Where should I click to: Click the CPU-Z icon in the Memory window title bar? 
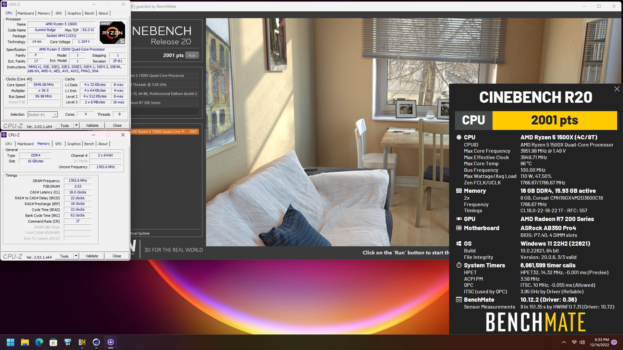click(x=4, y=135)
